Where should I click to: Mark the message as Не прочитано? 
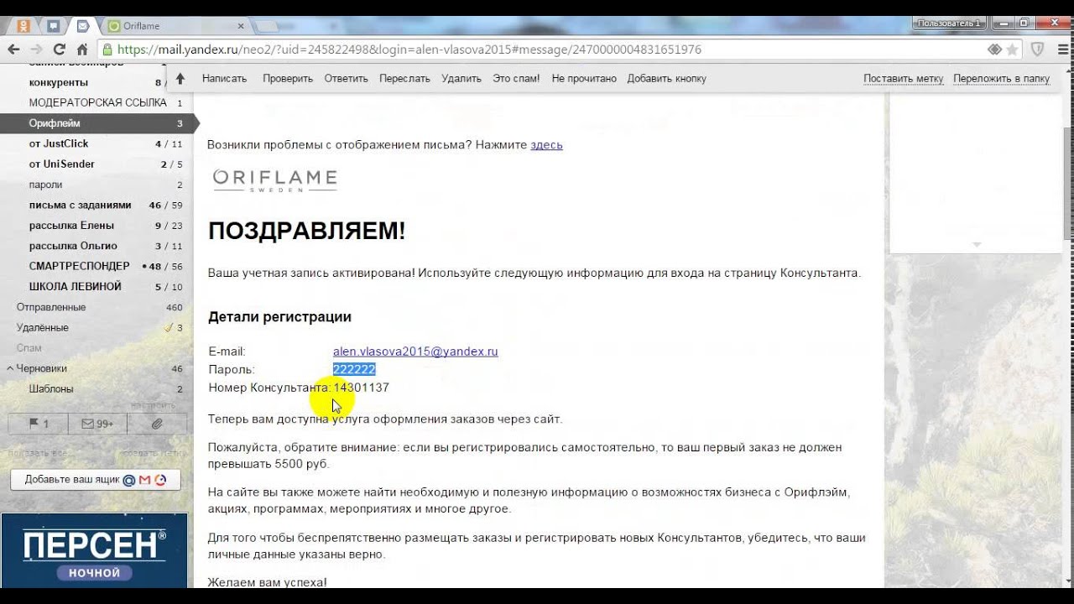coord(584,78)
